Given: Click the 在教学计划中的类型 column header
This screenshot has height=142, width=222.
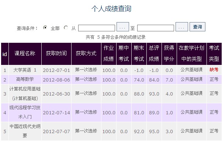Looking at the screenshot, I should coord(192,54).
